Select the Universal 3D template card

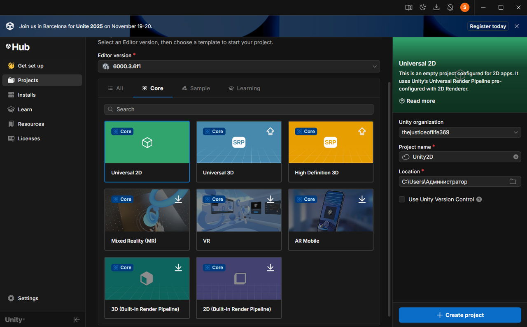click(239, 151)
